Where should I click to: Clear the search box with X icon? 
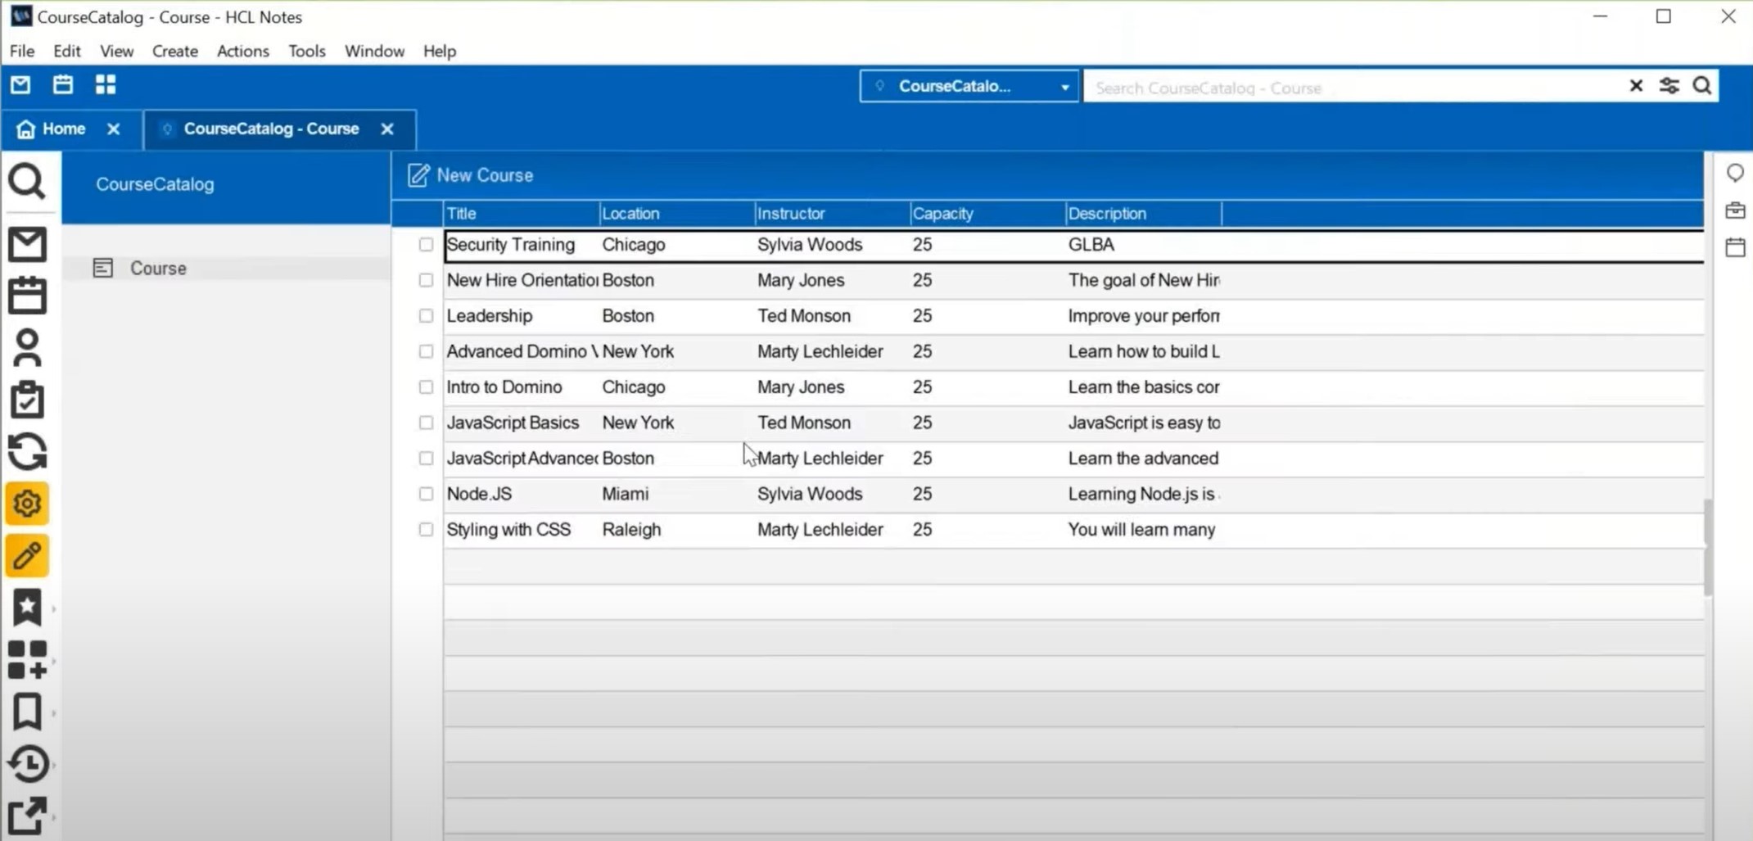coord(1636,86)
